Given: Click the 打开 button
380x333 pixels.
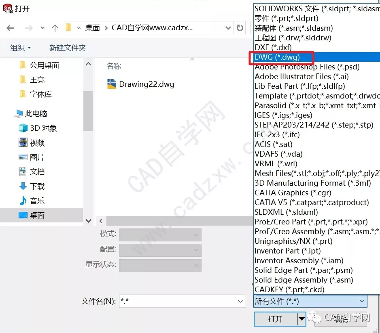Looking at the screenshot, I should point(276,319).
